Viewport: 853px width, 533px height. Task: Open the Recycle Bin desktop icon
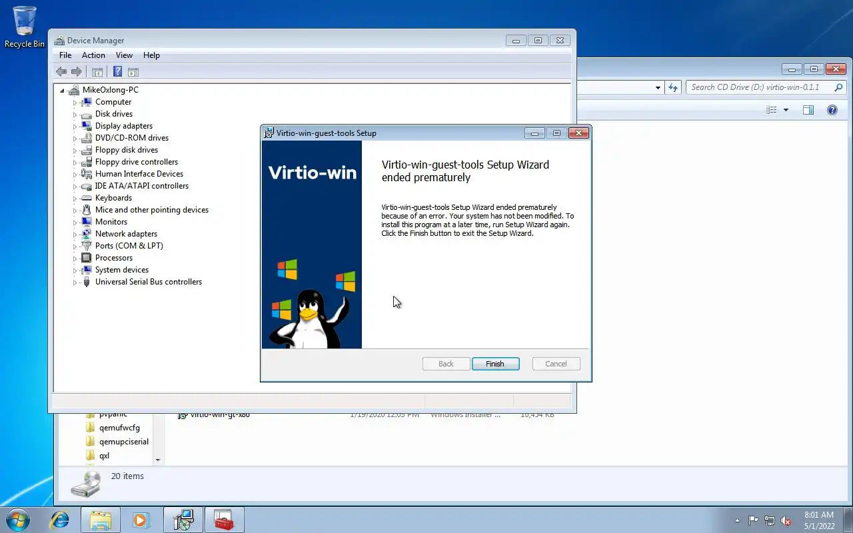(25, 27)
